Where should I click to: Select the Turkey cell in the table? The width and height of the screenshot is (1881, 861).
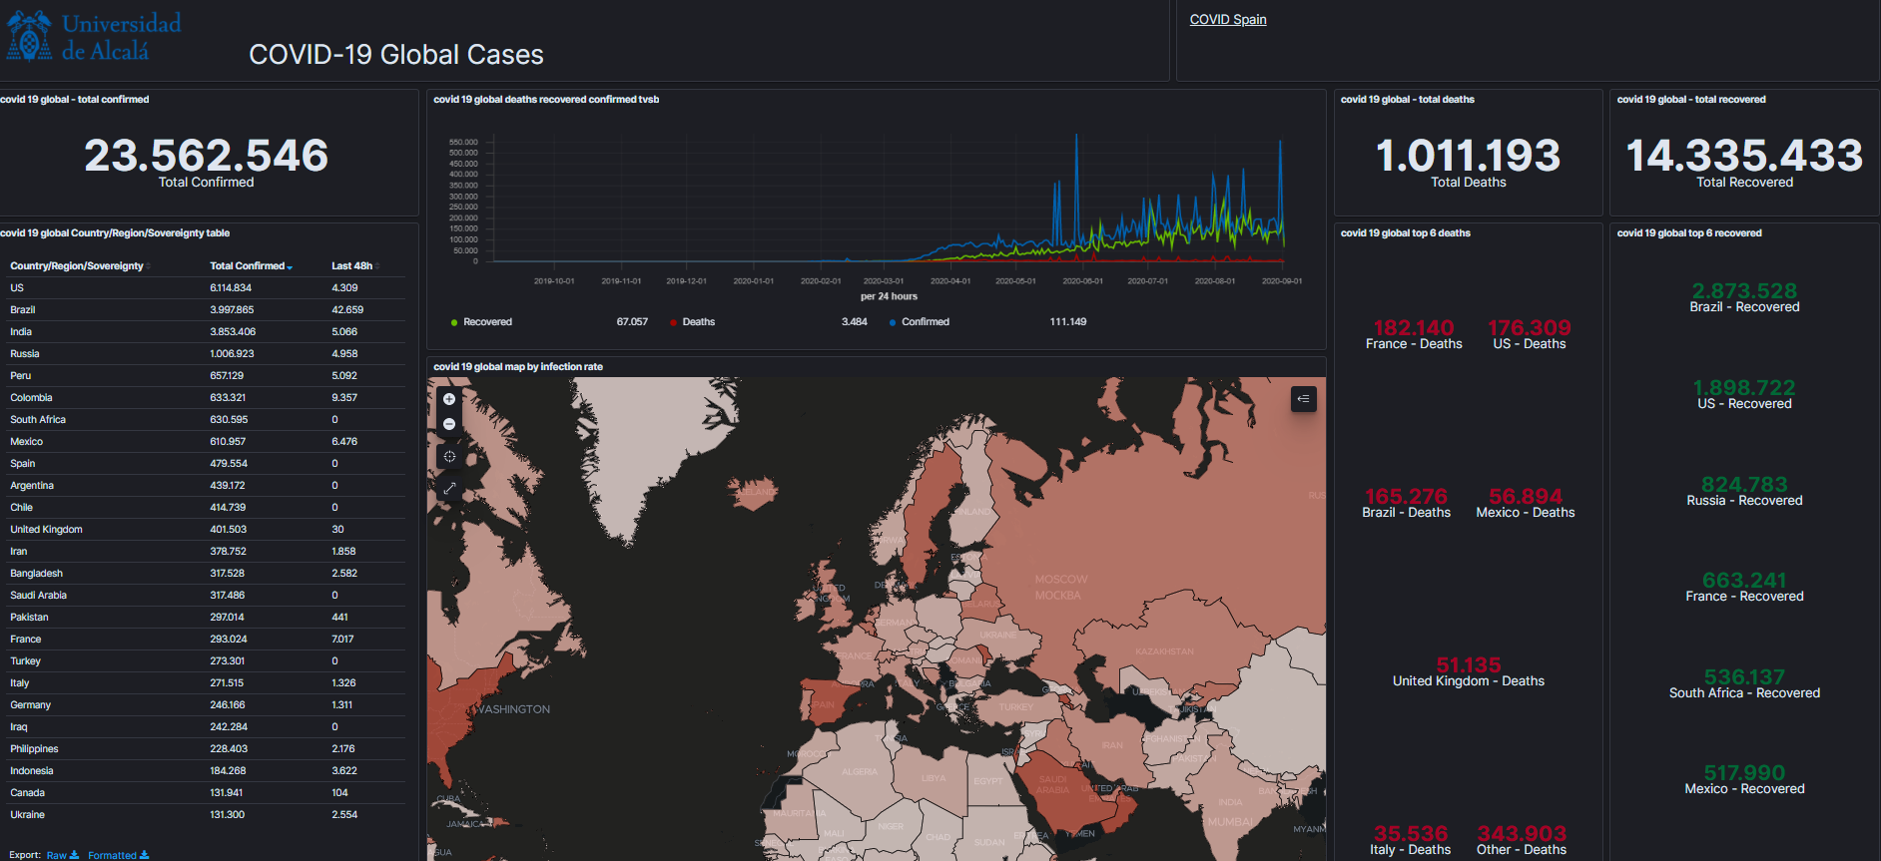[25, 661]
